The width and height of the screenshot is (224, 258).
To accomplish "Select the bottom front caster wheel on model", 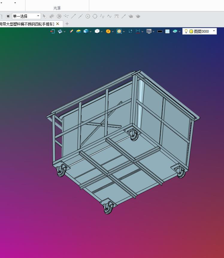I will click(108, 208).
